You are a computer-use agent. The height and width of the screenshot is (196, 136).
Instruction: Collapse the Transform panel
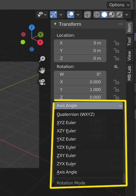tap(55, 24)
